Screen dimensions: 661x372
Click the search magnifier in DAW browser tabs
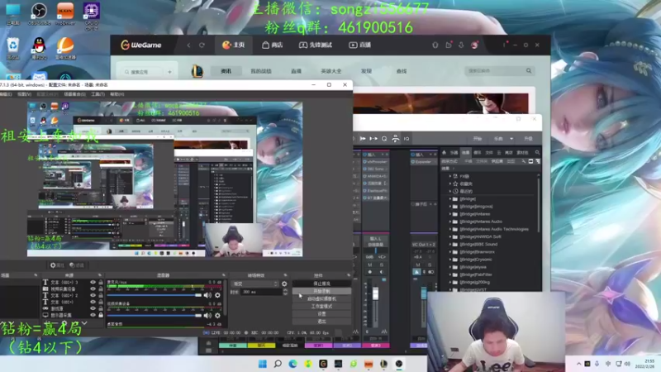(x=537, y=152)
